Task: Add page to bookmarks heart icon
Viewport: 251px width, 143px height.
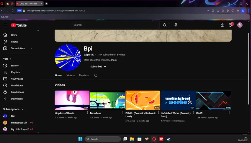Action: point(233,11)
